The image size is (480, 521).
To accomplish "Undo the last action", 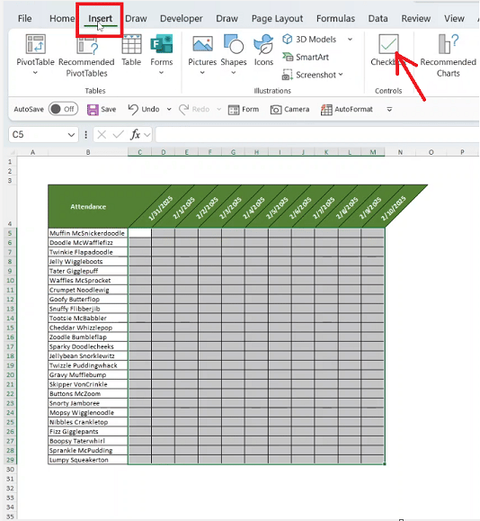I will click(144, 109).
